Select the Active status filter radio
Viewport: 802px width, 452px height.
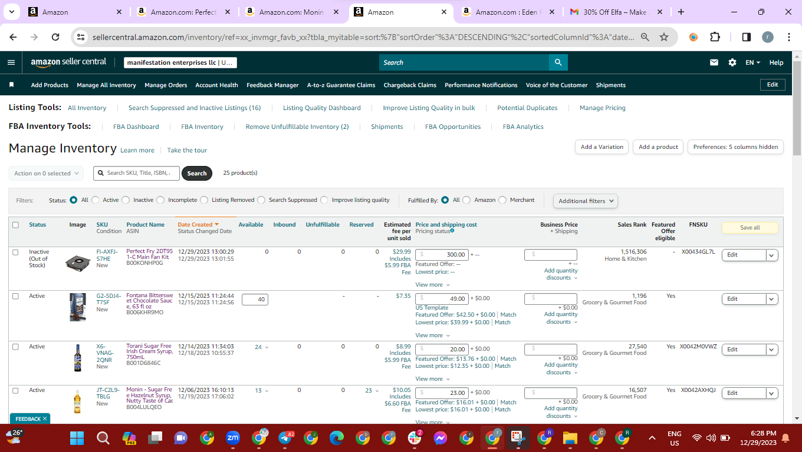(96, 200)
